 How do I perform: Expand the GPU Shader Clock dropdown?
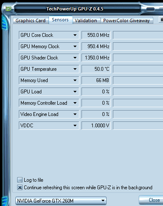49,58
